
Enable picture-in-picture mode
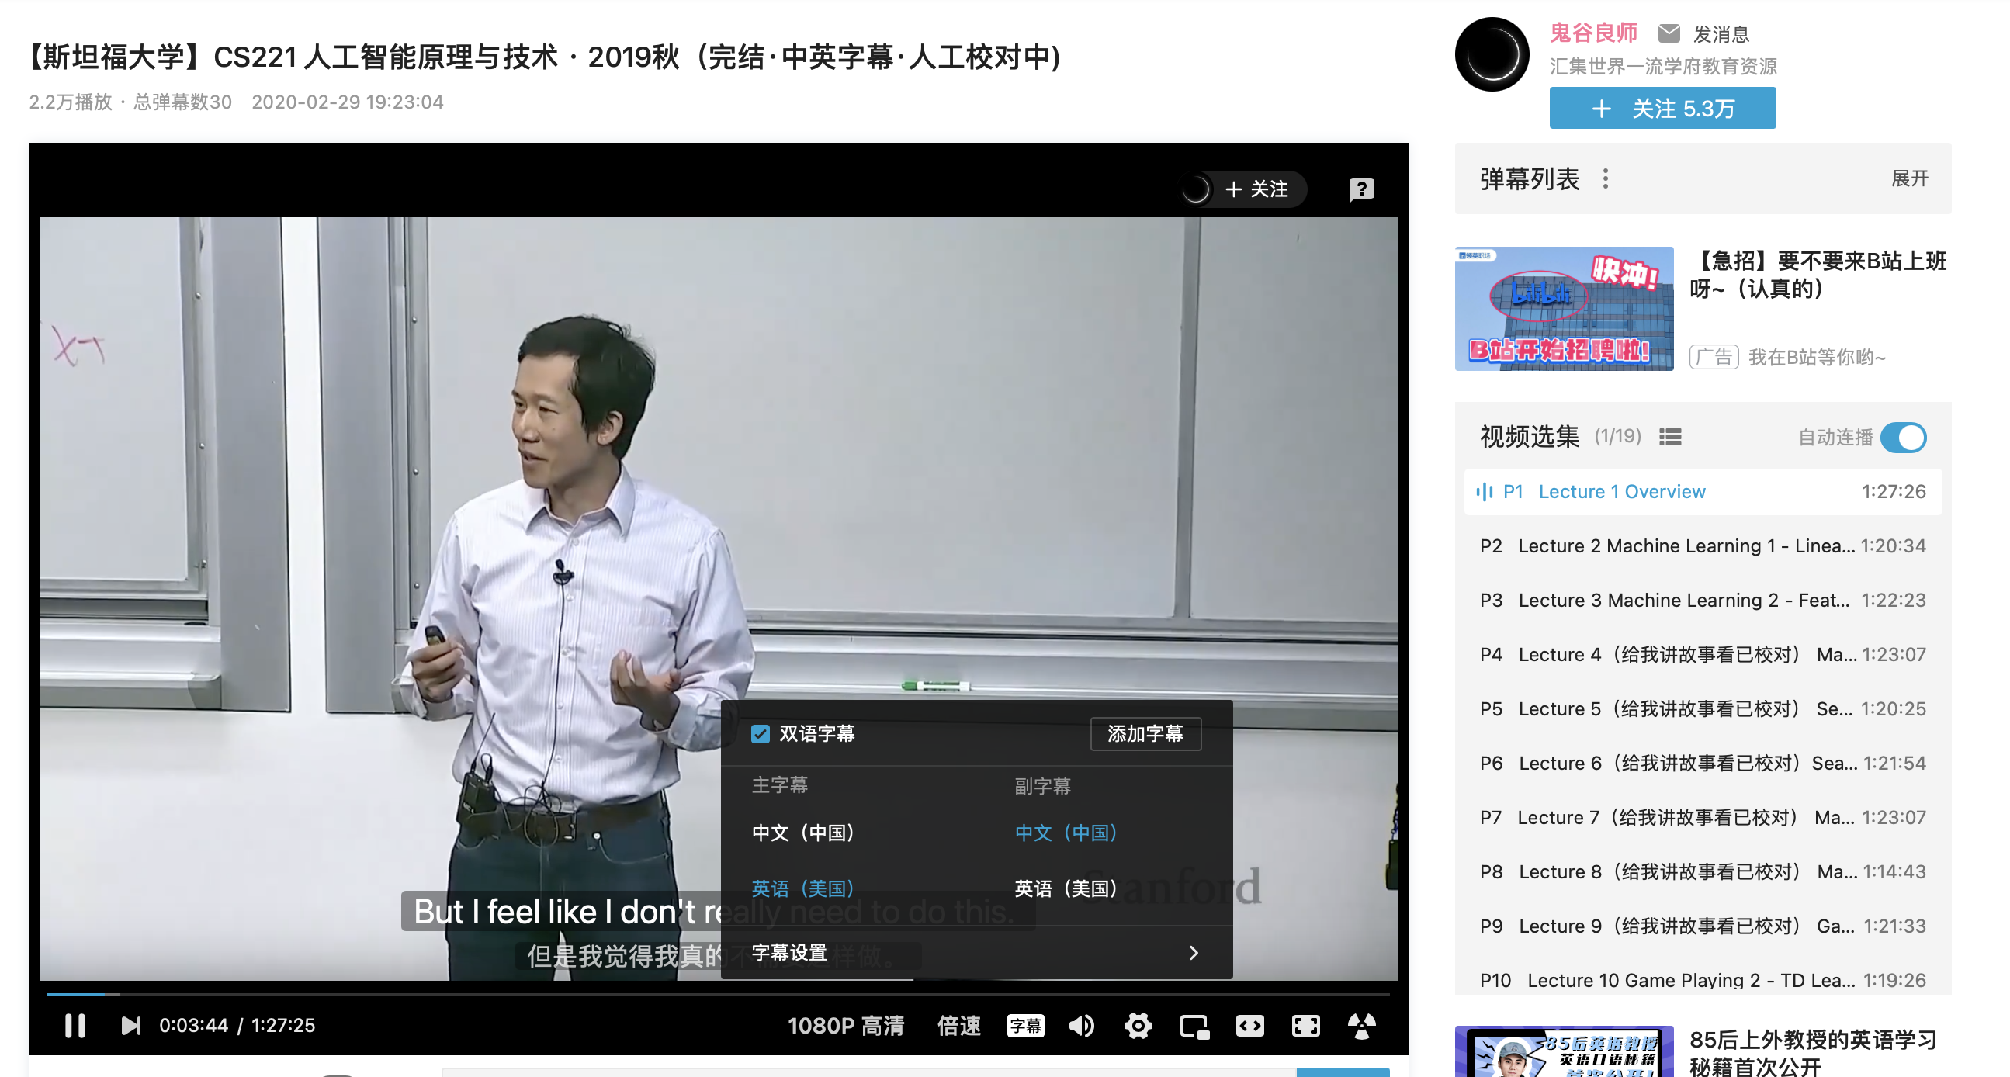coord(1194,1026)
